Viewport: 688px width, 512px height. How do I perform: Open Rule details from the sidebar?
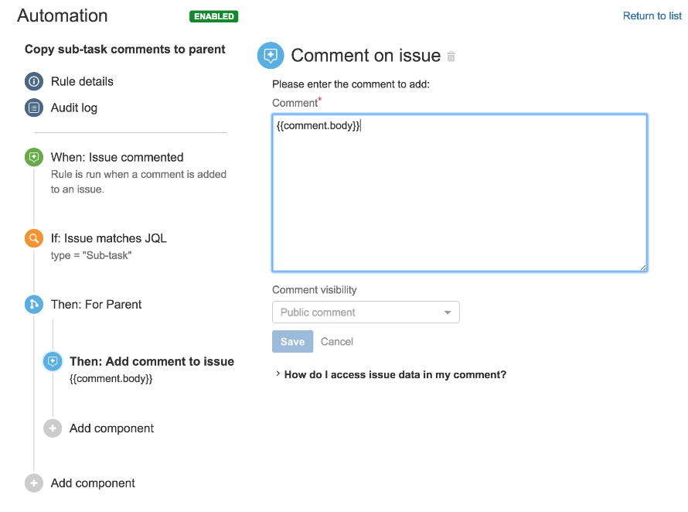pyautogui.click(x=81, y=81)
